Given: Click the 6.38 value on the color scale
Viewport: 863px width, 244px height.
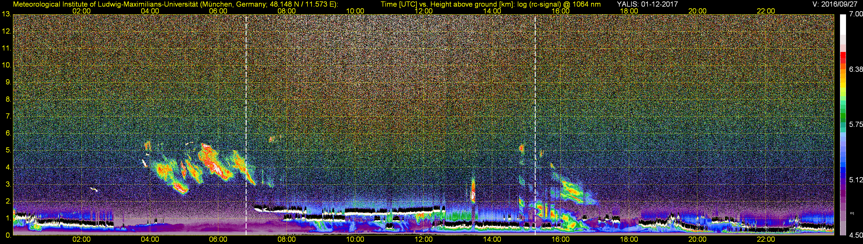Looking at the screenshot, I should coord(856,69).
